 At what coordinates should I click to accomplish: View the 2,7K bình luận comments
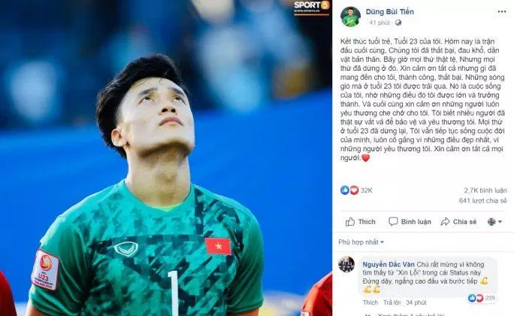click(485, 190)
